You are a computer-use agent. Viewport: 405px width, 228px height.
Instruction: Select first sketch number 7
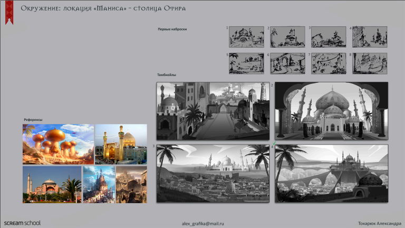coord(329,63)
